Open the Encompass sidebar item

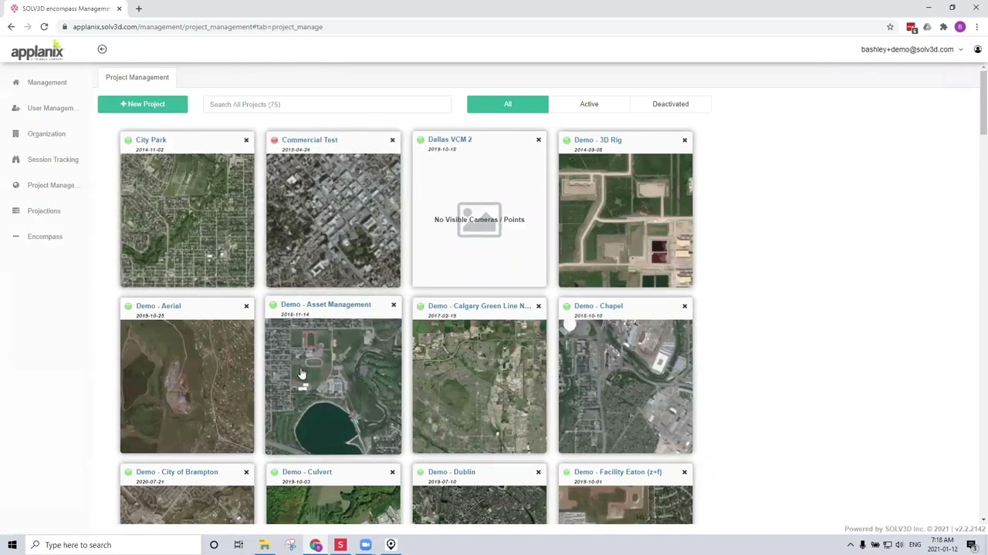point(45,237)
